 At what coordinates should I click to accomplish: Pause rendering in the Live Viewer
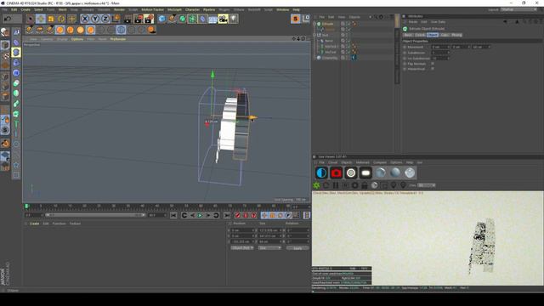[x=336, y=185]
